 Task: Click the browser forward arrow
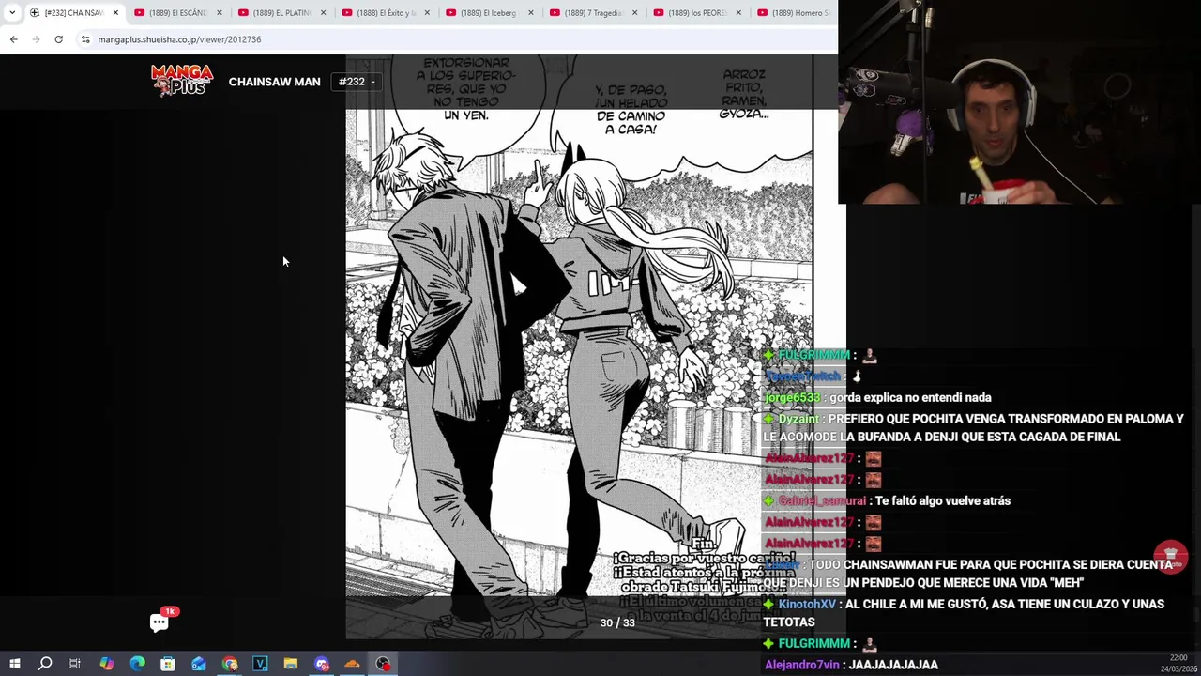36,39
